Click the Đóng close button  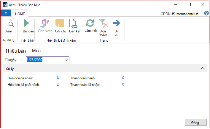196,122
